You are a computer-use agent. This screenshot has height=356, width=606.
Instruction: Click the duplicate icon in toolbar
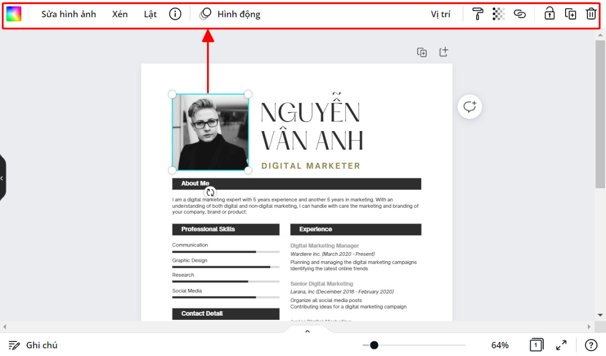pyautogui.click(x=570, y=14)
